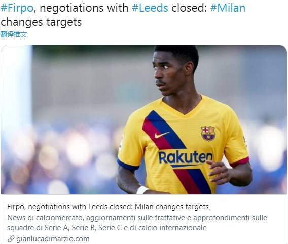Click the white wristband on the player's wrist
This screenshot has height=244, width=288.
click(x=142, y=190)
